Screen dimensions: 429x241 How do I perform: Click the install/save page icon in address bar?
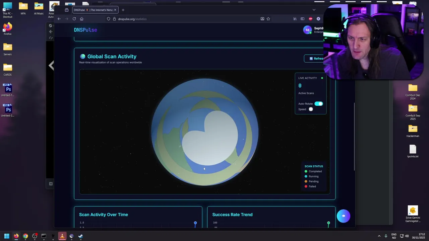pyautogui.click(x=262, y=19)
